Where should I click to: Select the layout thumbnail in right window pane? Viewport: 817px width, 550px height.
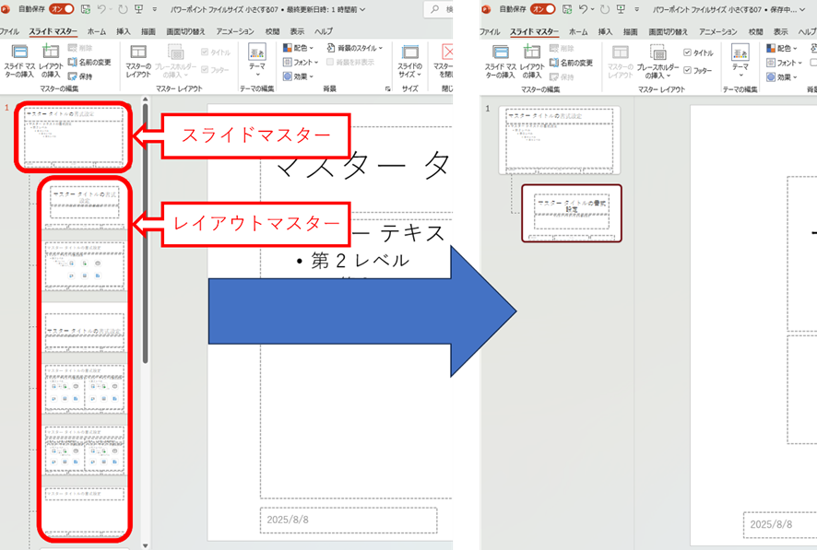coord(571,213)
